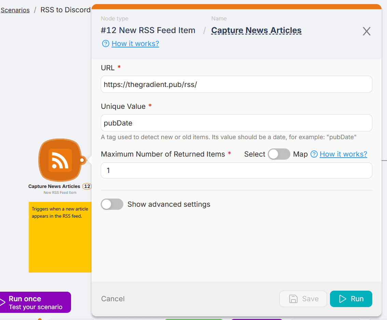Viewport: 387px width, 320px height.
Task: Open How it works link next to Map
Action: 343,154
